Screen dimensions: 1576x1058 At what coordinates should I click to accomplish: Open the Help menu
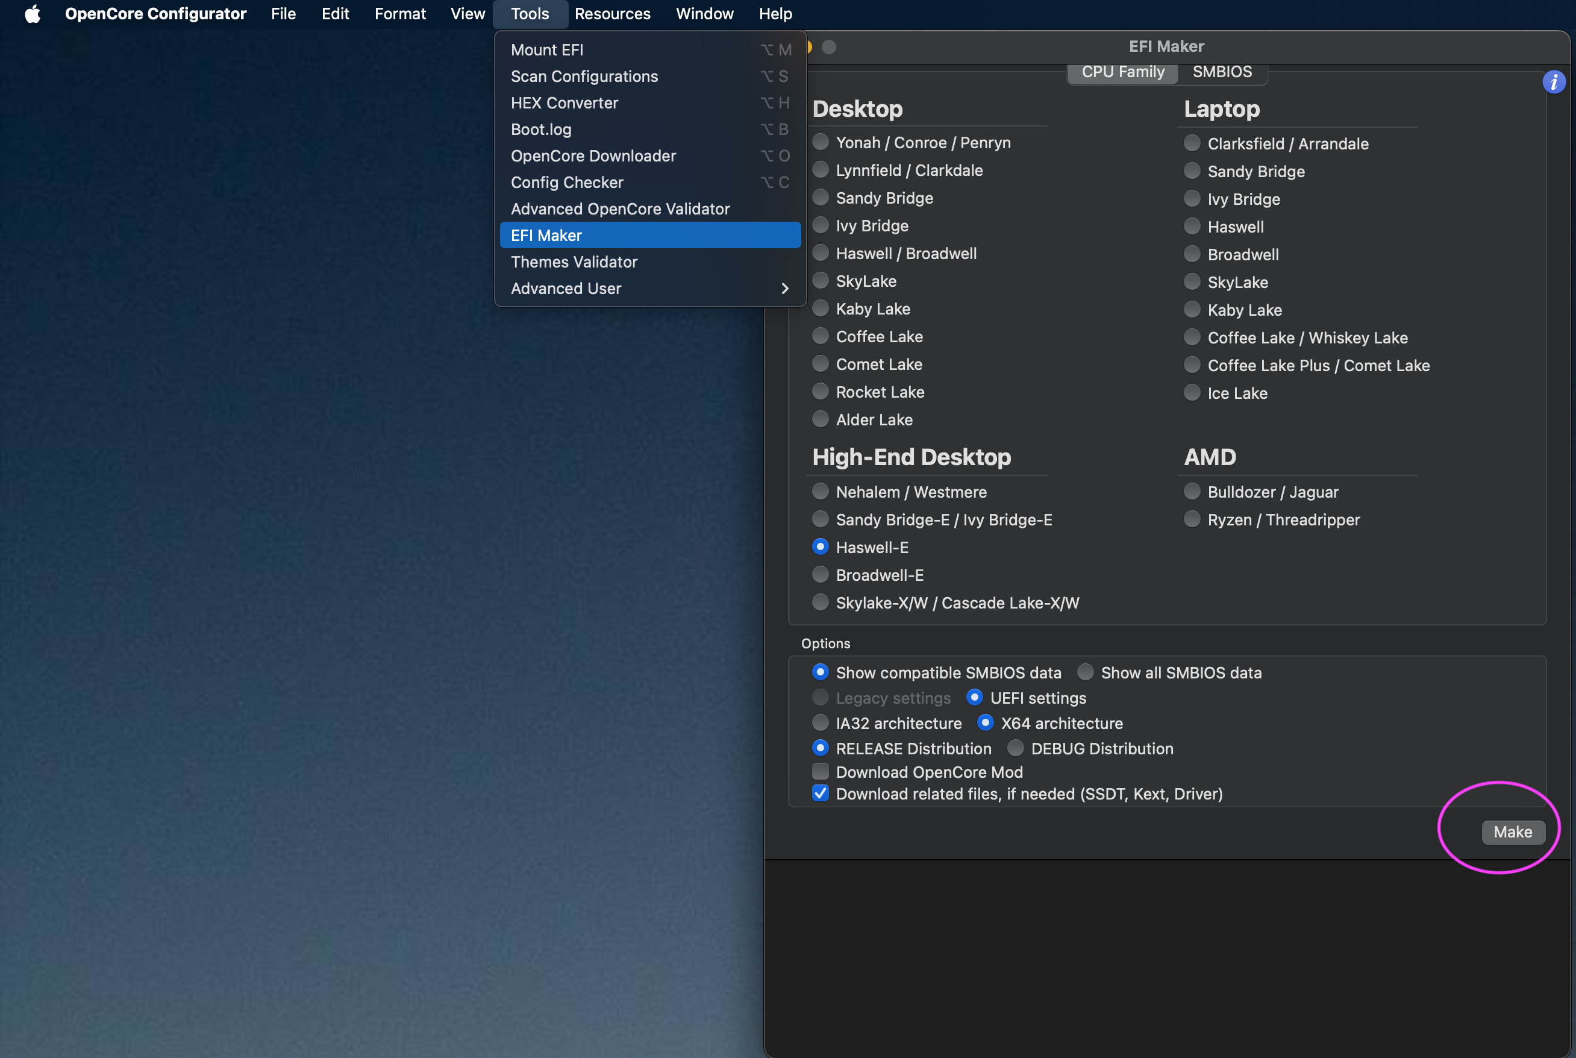775,13
